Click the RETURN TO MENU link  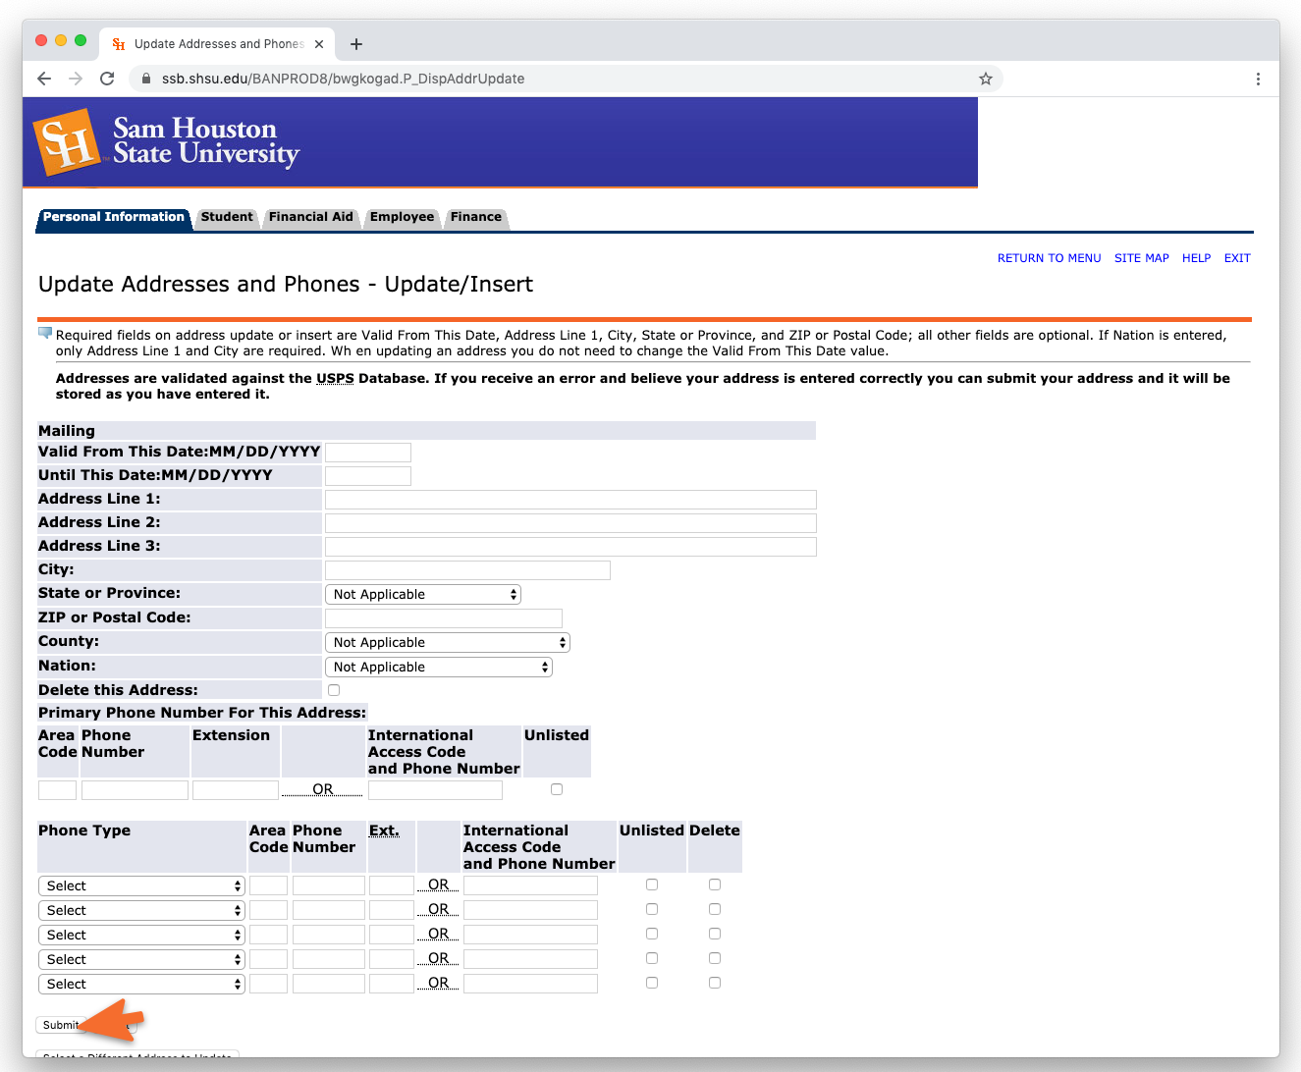click(x=1049, y=258)
